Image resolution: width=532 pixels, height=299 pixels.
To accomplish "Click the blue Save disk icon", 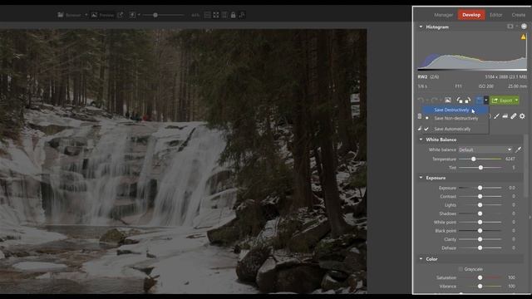I will [479, 100].
